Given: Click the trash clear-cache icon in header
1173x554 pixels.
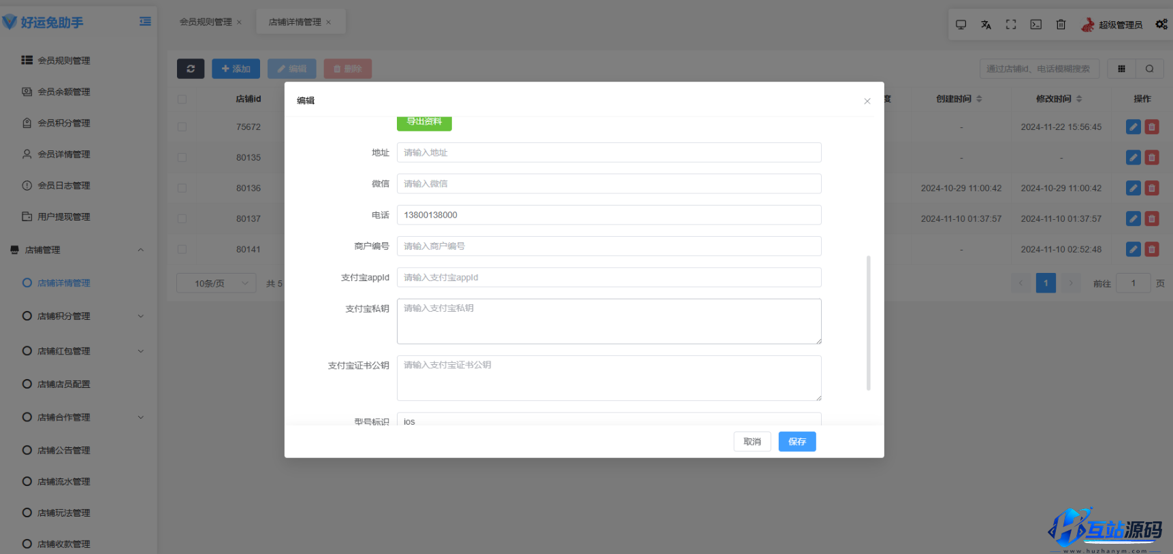Looking at the screenshot, I should 1061,25.
